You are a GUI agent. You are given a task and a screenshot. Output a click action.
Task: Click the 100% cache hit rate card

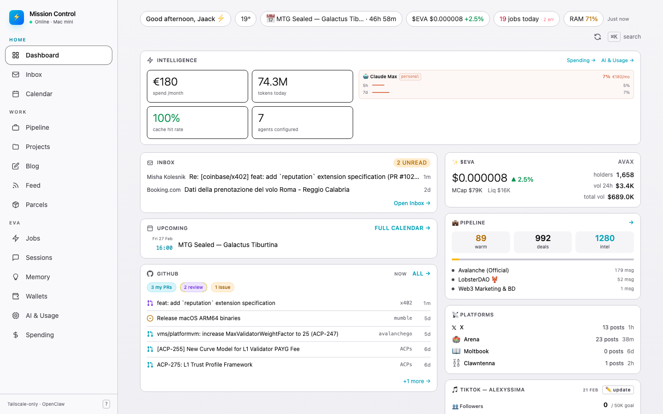point(198,122)
